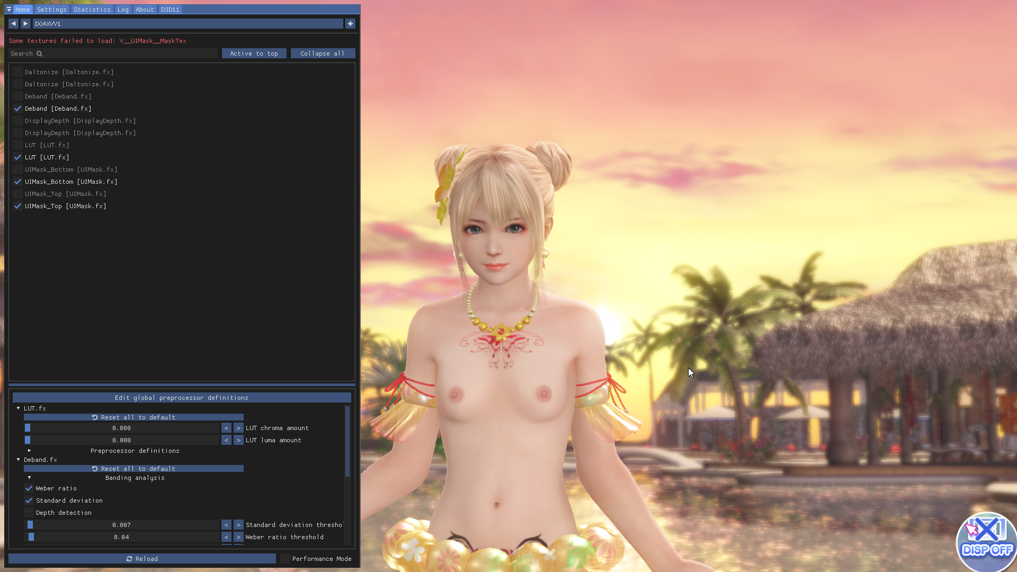This screenshot has height=572, width=1017.
Task: Go to the previous preset arrow
Action: (x=14, y=24)
